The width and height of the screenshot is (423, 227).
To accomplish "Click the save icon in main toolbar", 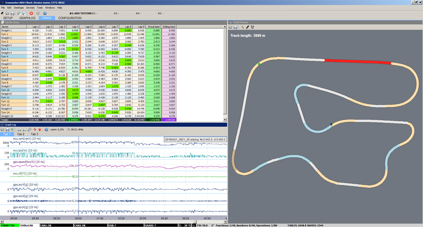I will (13, 13).
